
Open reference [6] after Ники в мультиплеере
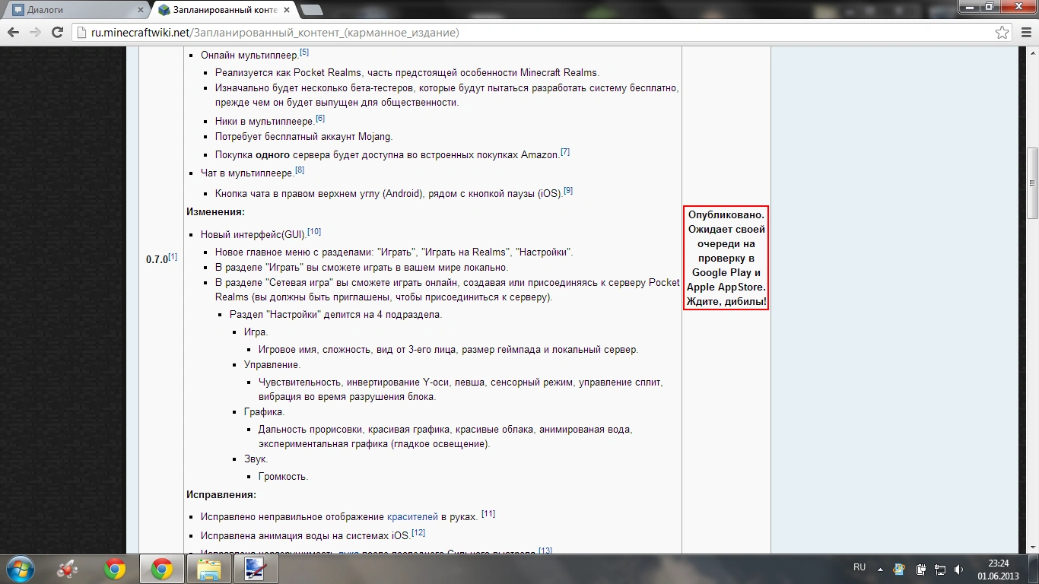320,119
